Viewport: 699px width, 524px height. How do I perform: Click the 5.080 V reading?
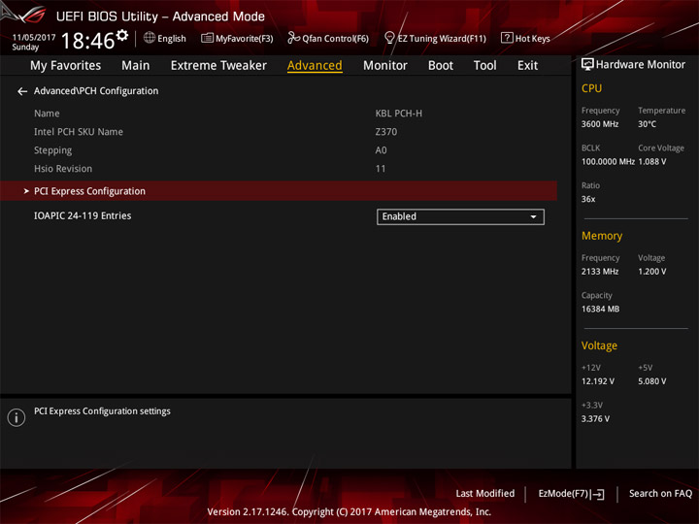point(652,381)
